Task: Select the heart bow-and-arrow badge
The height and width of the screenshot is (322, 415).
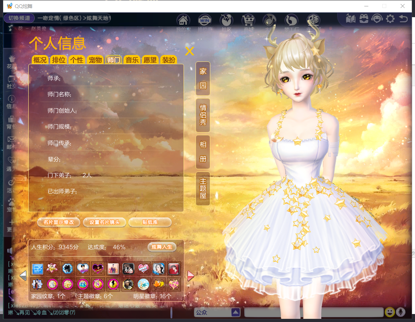Action: tap(174, 284)
